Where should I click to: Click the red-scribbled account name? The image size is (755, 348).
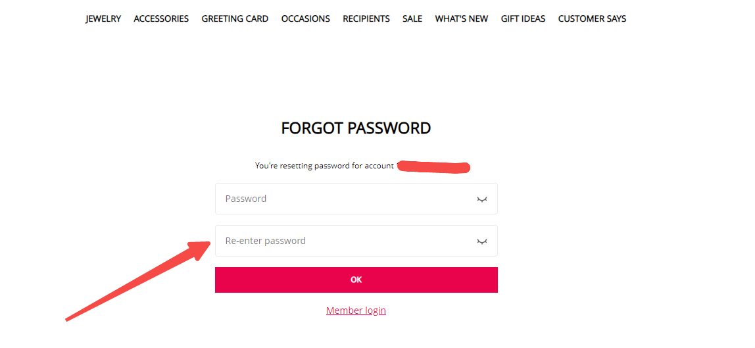pos(434,167)
